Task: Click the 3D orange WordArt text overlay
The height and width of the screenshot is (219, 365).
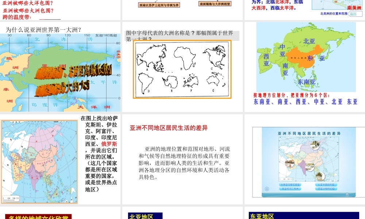Action: point(73,80)
